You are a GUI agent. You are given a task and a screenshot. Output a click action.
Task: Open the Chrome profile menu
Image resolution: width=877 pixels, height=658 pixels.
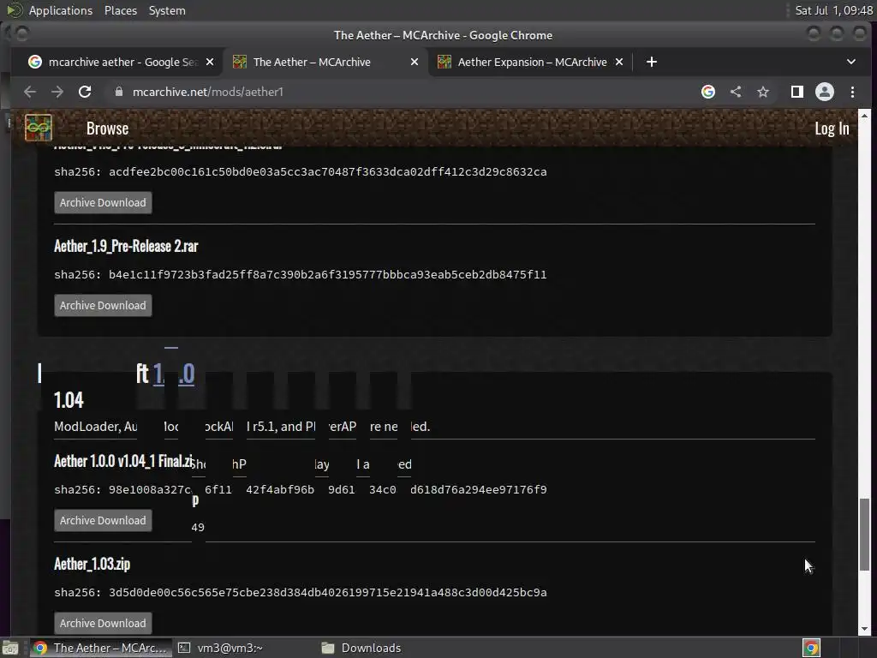[x=825, y=92]
